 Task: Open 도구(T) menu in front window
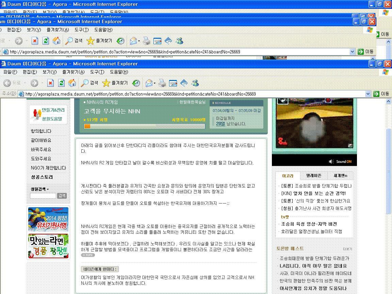click(97, 72)
